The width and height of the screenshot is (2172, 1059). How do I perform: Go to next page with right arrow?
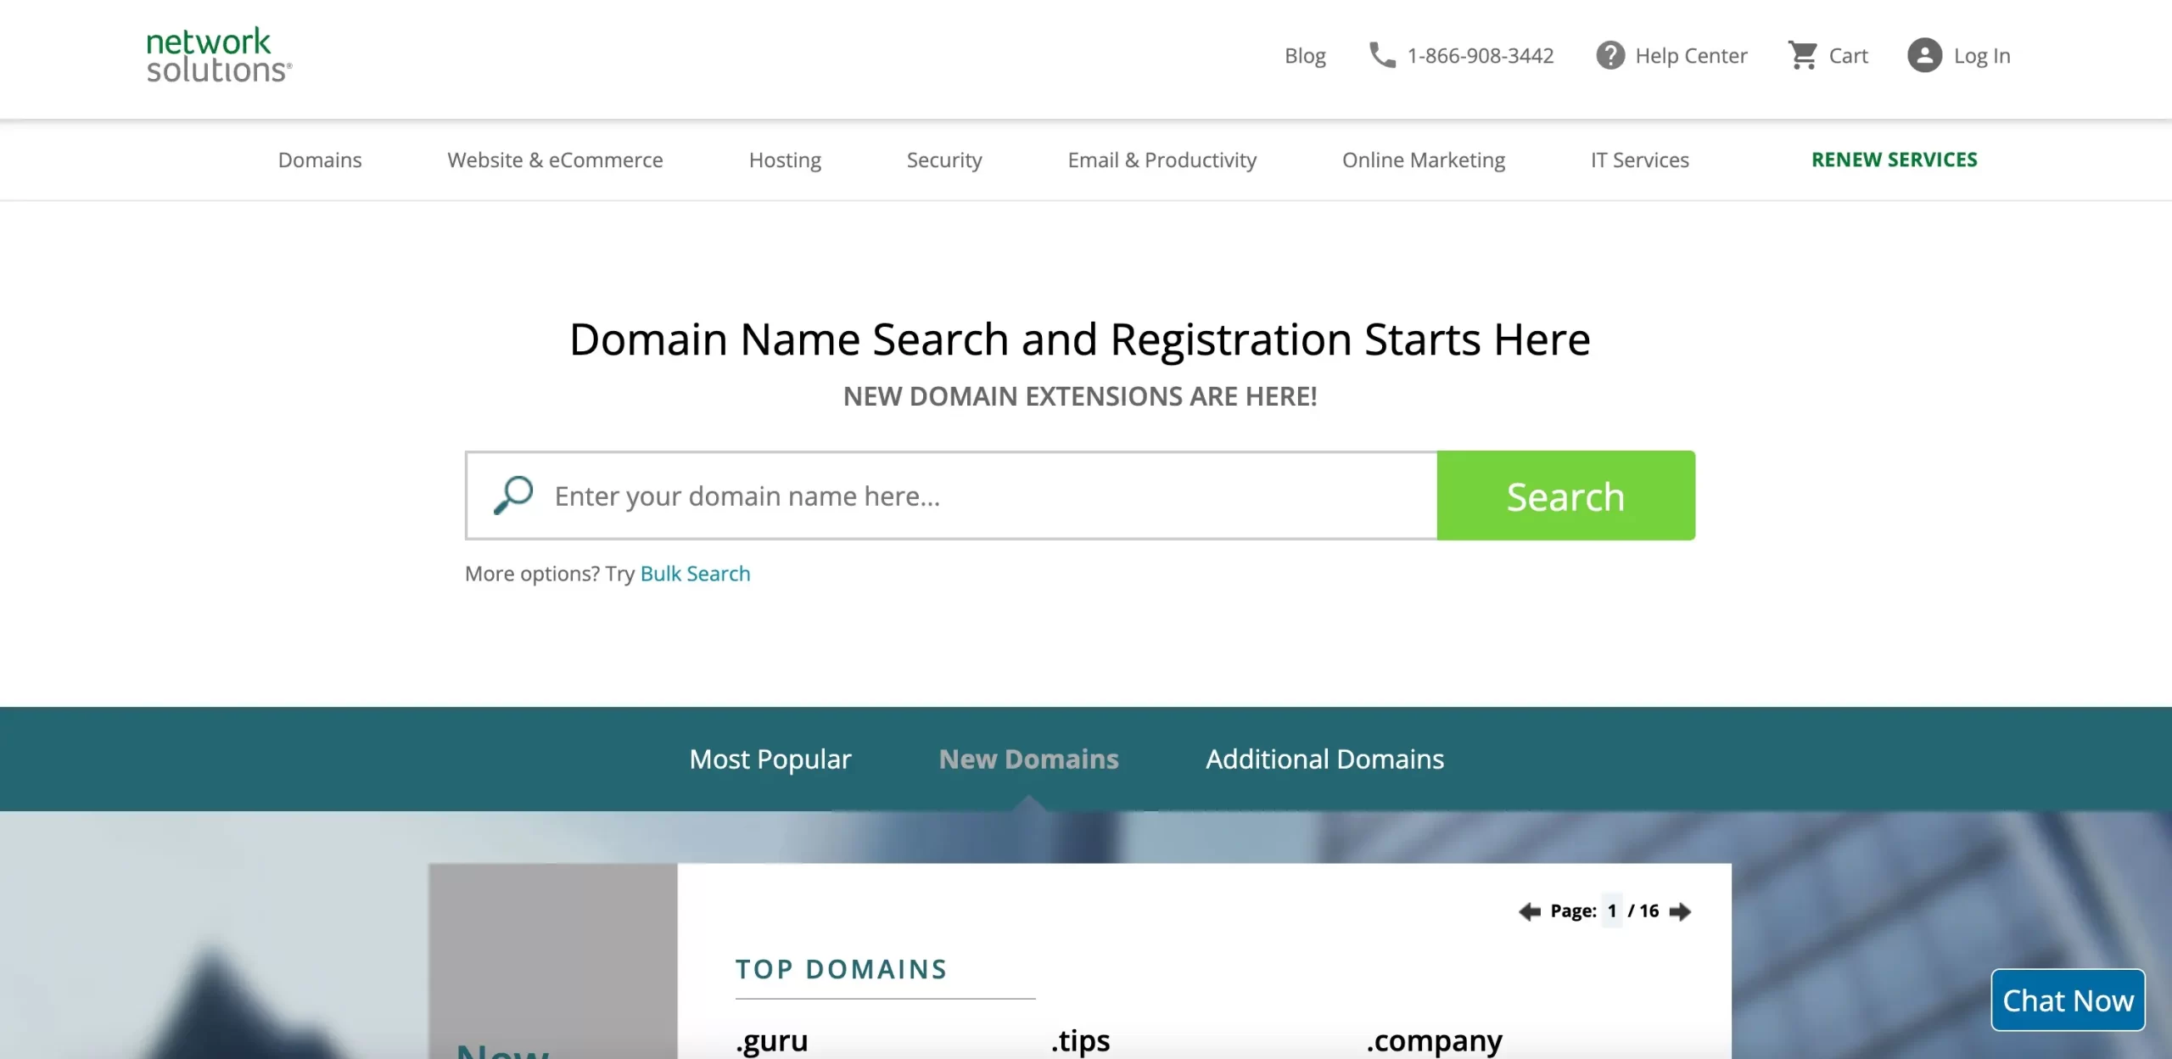click(x=1680, y=911)
